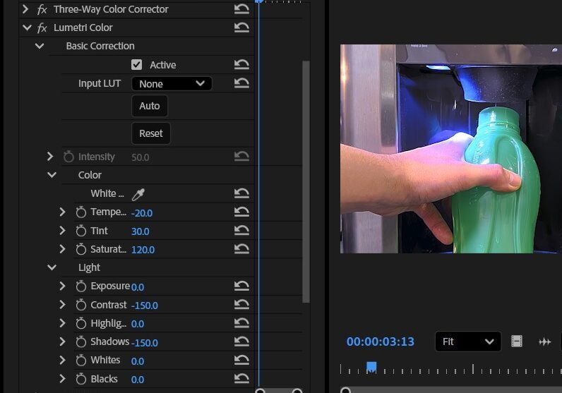
Task: Expand the Saturation property
Action: point(62,249)
